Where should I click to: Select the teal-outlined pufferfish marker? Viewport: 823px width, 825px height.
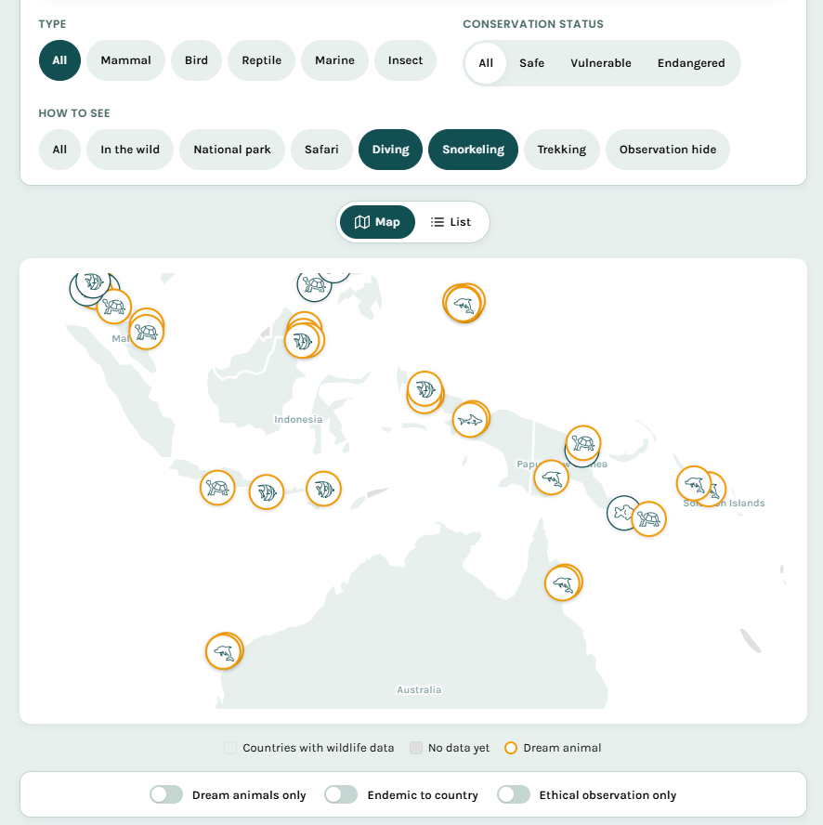[622, 513]
